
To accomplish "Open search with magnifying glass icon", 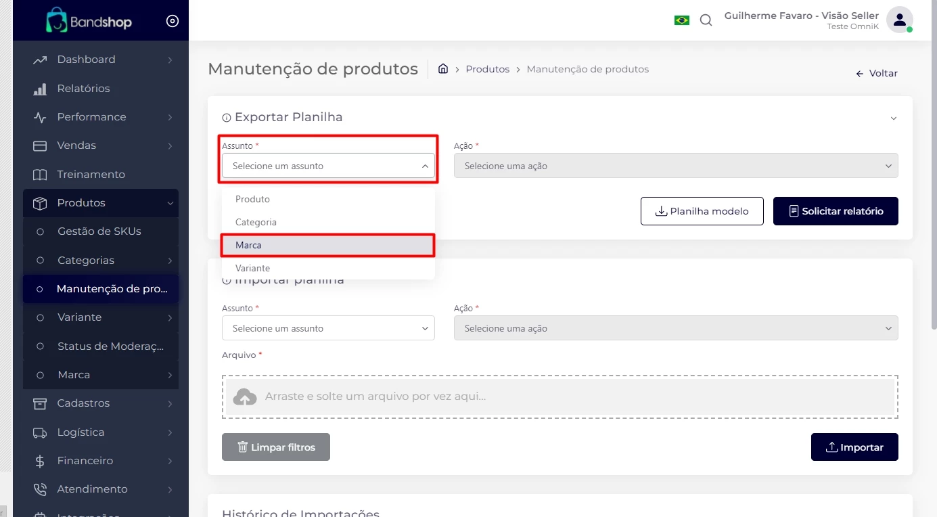I will tap(706, 20).
